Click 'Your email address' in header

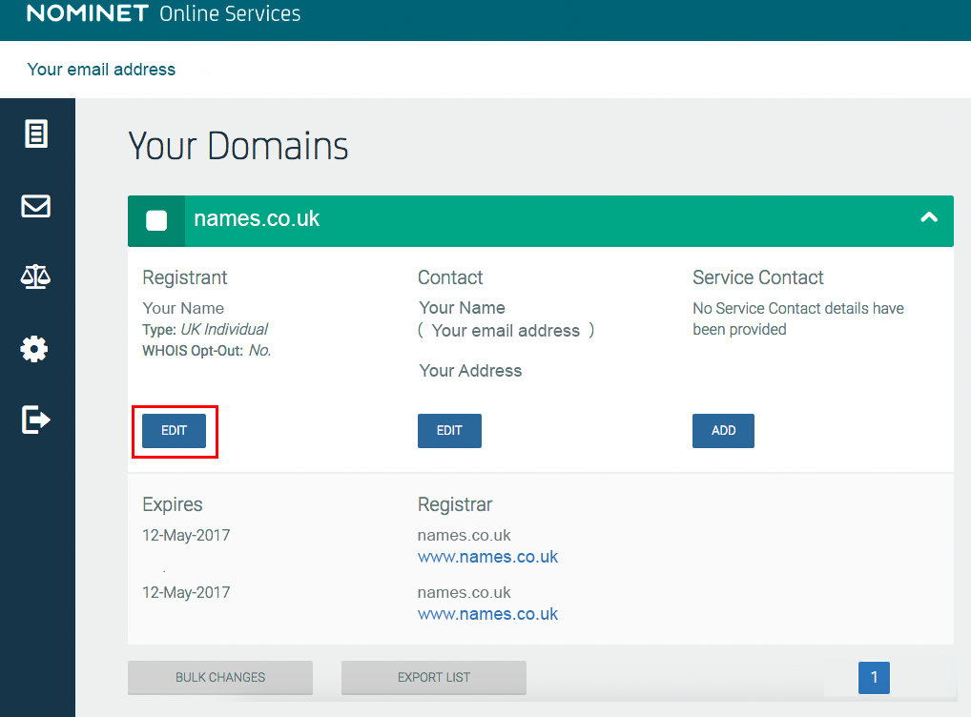[x=101, y=70]
